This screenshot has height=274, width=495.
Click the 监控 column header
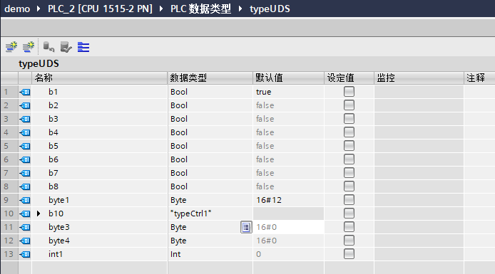pos(419,78)
